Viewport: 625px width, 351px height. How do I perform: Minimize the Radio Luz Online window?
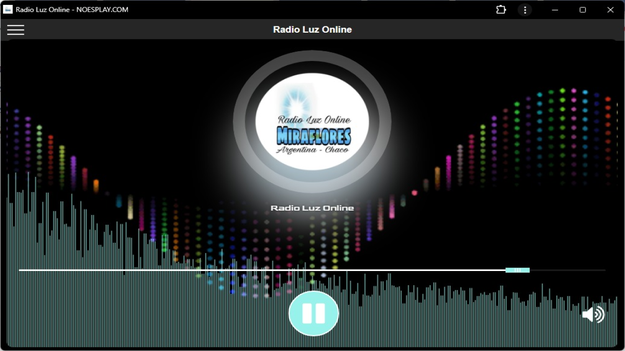tap(555, 10)
